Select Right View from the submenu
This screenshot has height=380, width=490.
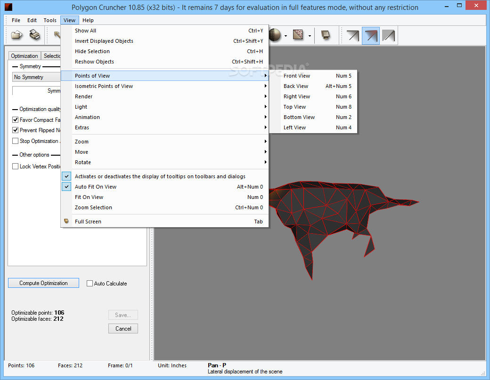click(x=313, y=96)
